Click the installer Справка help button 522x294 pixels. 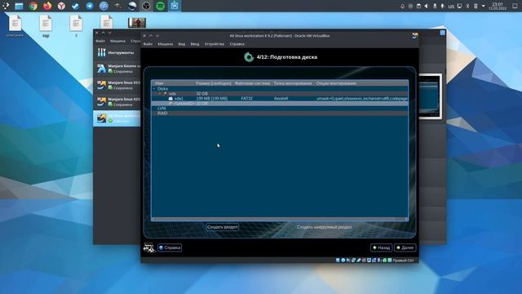click(170, 247)
